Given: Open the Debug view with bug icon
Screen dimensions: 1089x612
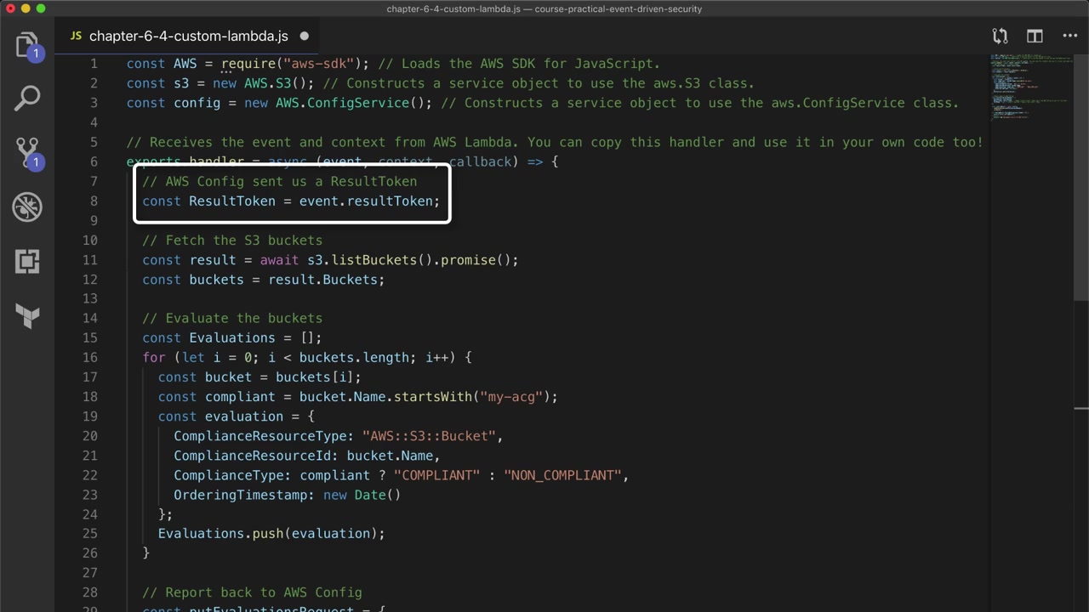Looking at the screenshot, I should tap(27, 207).
